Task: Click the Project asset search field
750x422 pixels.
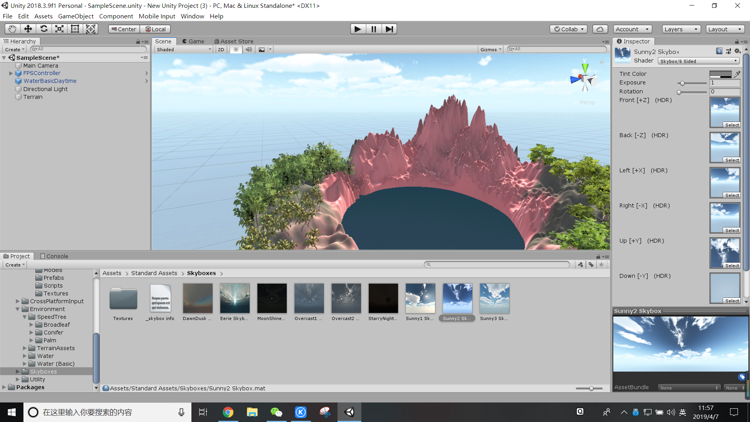Action: click(x=497, y=265)
